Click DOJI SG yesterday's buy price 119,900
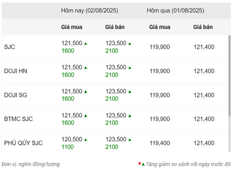The width and height of the screenshot is (232, 170). (x=160, y=95)
